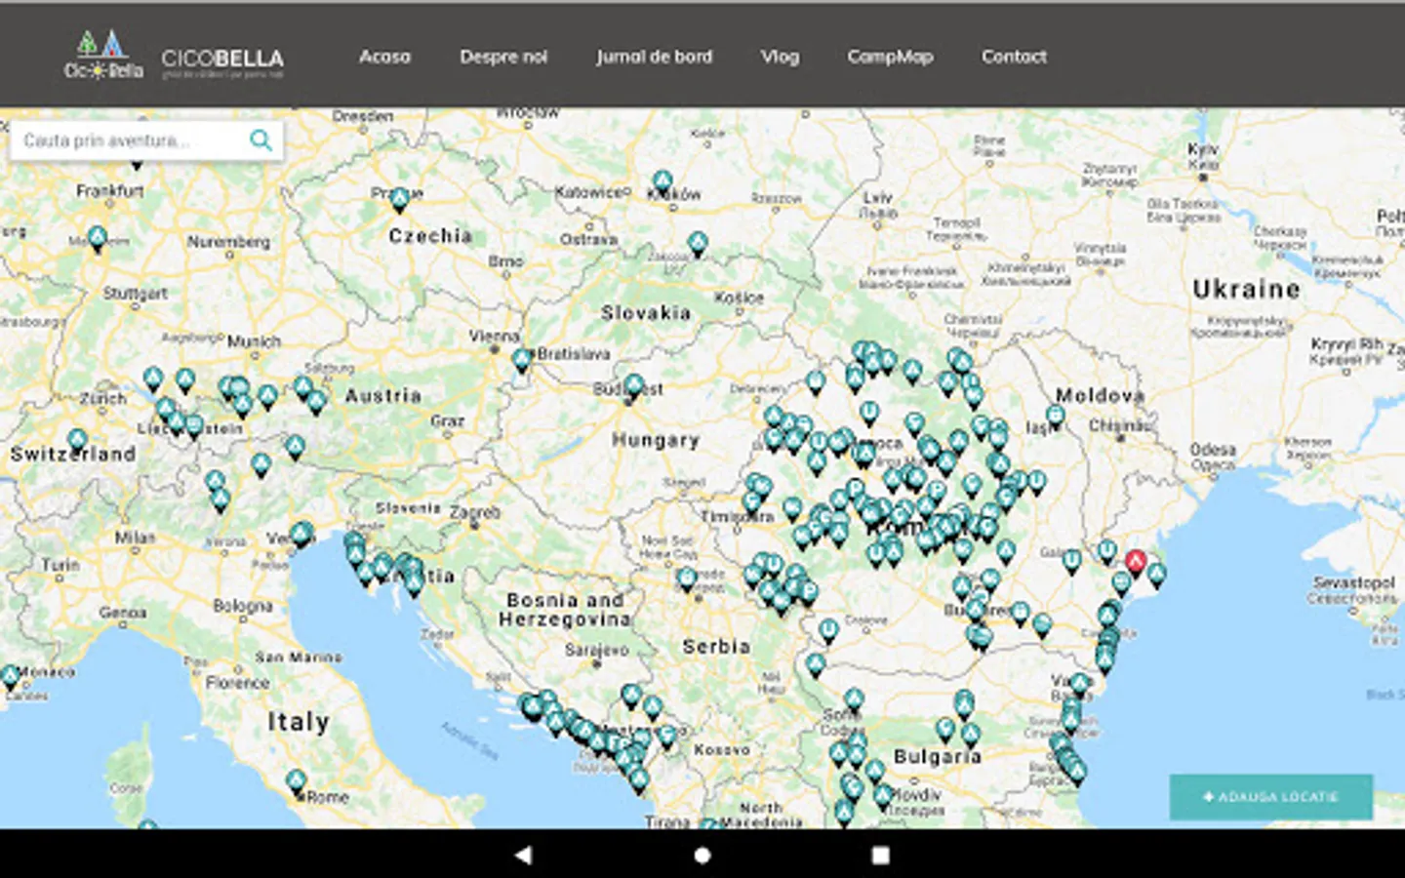
Task: Click the search magnifier icon
Action: point(261,140)
